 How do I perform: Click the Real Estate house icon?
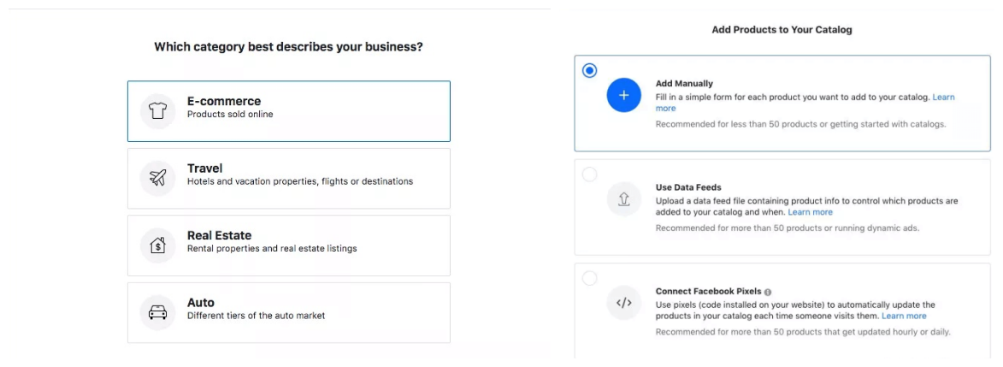(x=157, y=246)
